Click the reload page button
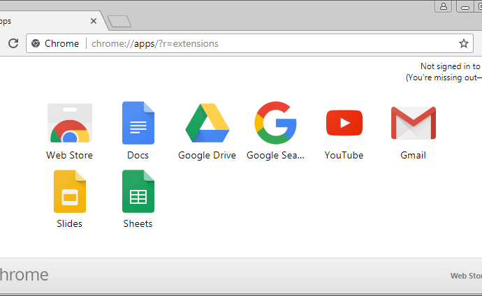This screenshot has height=296, width=482. 13,43
